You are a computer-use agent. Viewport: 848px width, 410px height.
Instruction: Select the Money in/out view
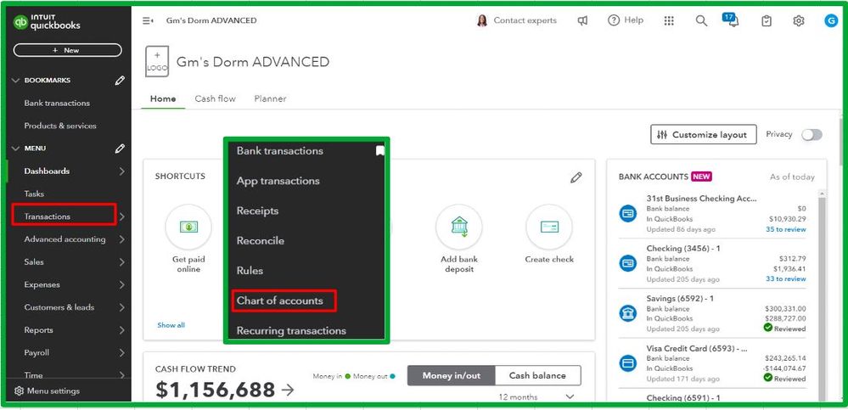pos(451,375)
